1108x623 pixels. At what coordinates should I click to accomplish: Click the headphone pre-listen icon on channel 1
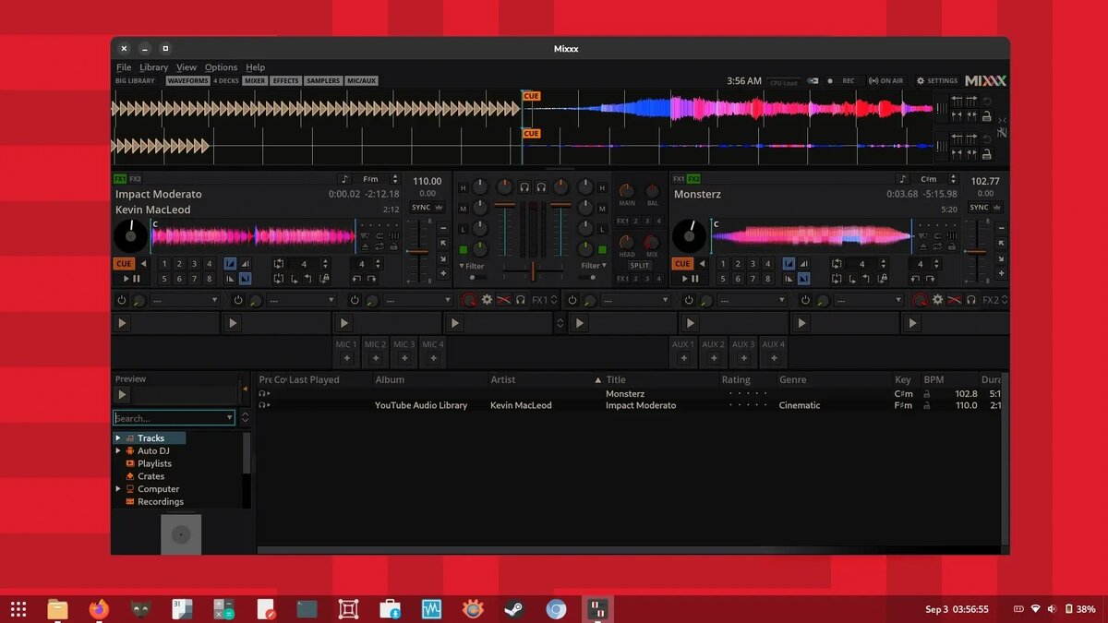(x=524, y=187)
